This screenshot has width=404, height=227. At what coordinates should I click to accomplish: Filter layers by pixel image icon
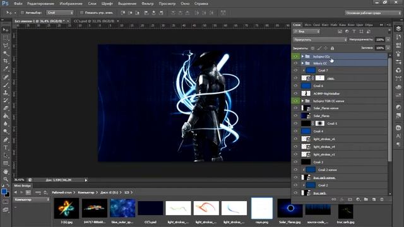pyautogui.click(x=340, y=32)
